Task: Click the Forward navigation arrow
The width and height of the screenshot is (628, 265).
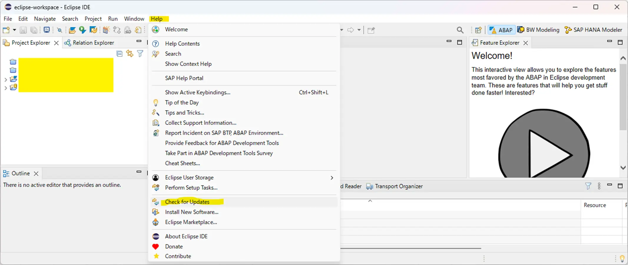Action: click(x=350, y=30)
